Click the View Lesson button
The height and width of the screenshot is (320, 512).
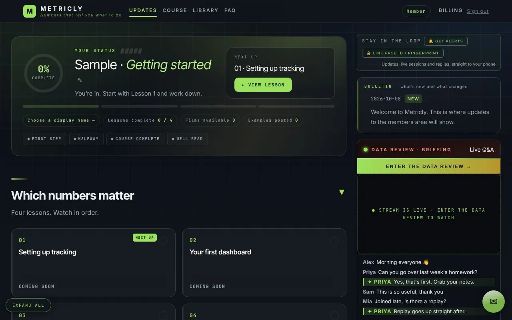(x=263, y=85)
